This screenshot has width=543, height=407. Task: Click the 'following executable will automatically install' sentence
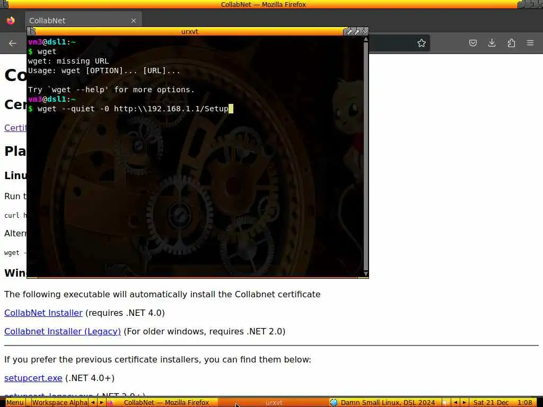(x=162, y=295)
